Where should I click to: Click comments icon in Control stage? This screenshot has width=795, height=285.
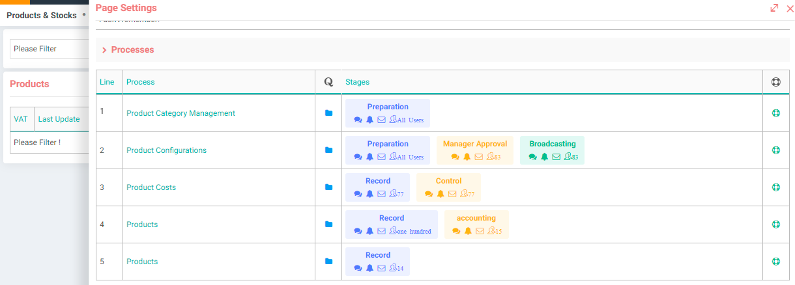[x=429, y=194]
